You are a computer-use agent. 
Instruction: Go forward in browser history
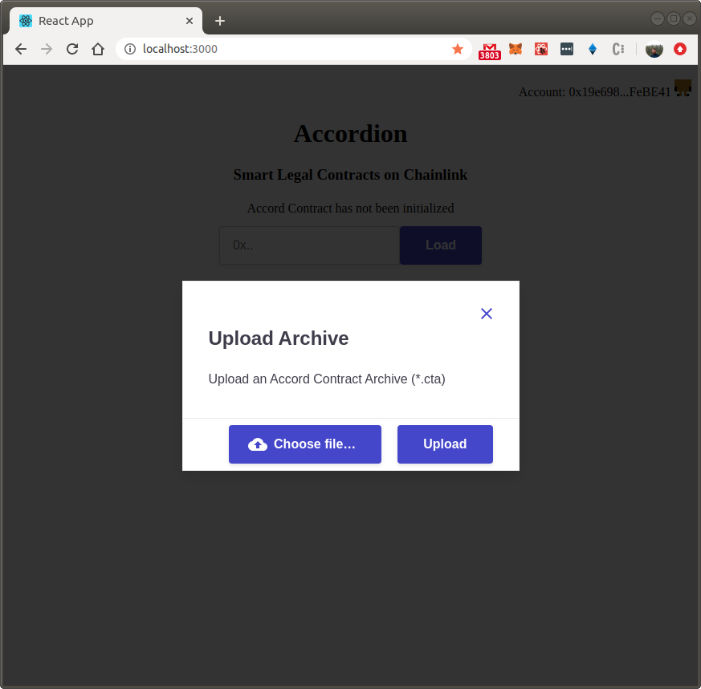pos(47,49)
